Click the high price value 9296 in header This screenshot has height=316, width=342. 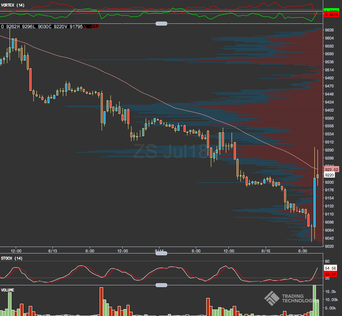pos(27,26)
